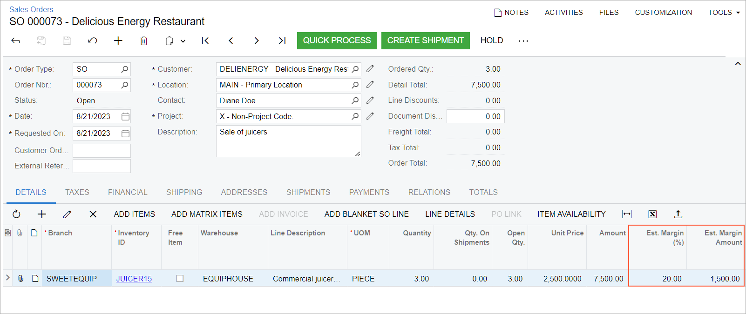Image resolution: width=746 pixels, height=314 pixels.
Task: Open the Customization menu
Action: tap(664, 13)
